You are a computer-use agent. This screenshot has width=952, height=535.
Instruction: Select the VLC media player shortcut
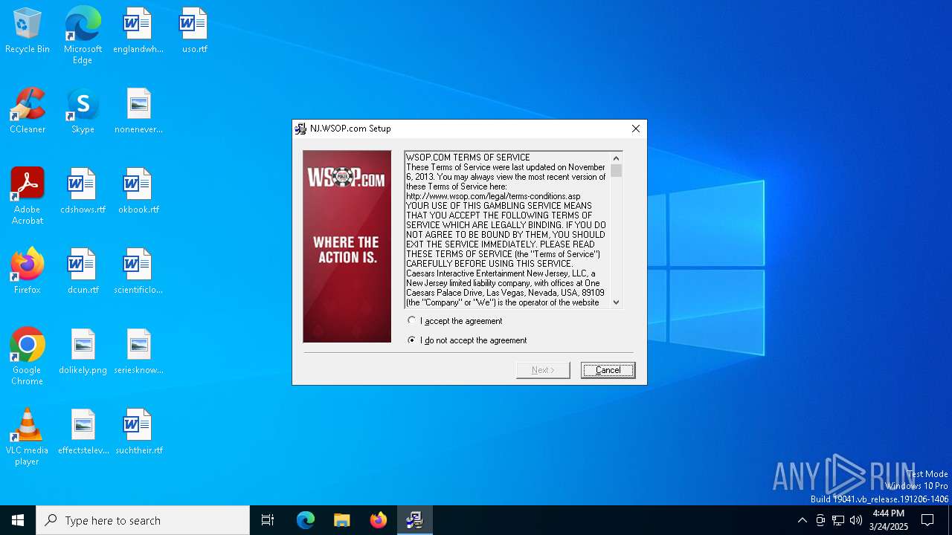point(28,437)
